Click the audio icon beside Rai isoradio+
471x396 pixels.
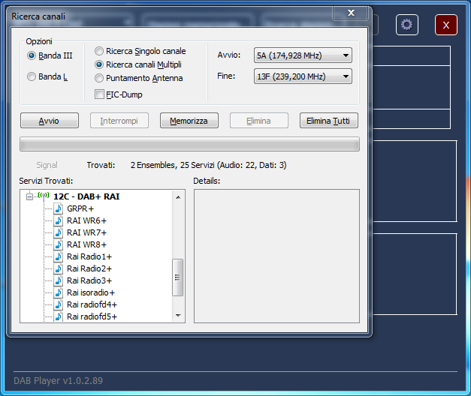[x=59, y=292]
